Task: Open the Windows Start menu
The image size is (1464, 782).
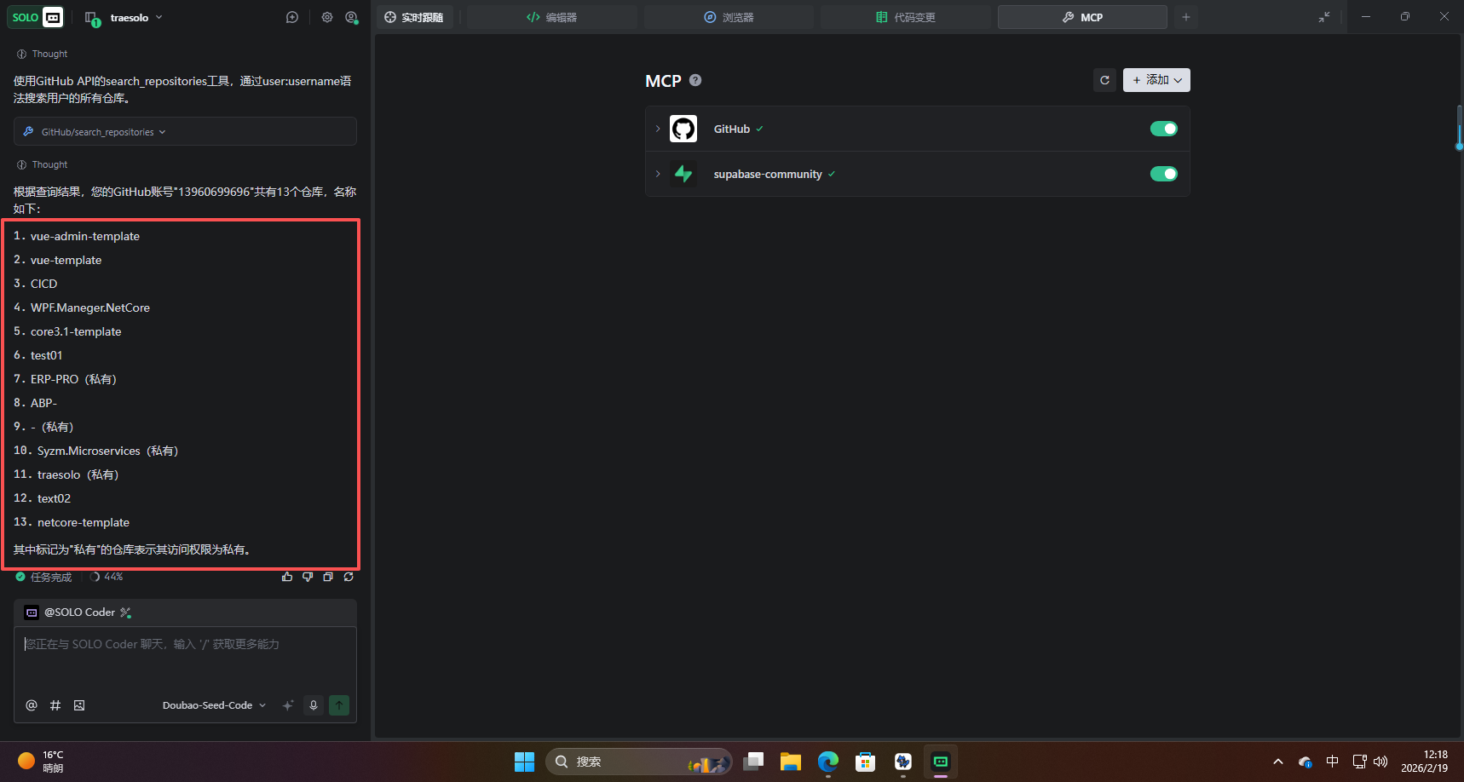Action: click(x=525, y=762)
